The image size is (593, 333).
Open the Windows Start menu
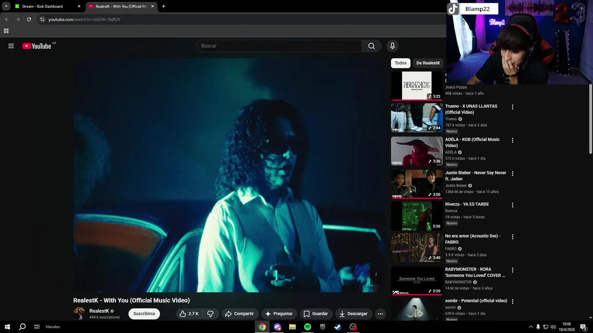[7, 327]
